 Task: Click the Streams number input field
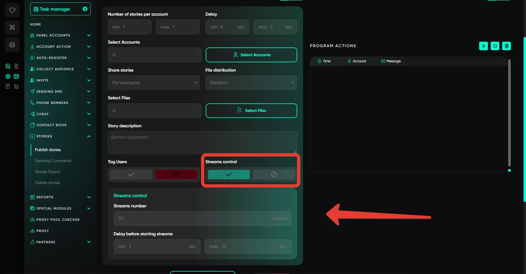coord(202,219)
